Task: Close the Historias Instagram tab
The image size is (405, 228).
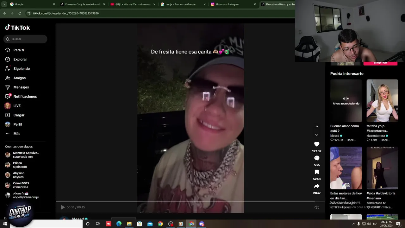Action: (255, 4)
